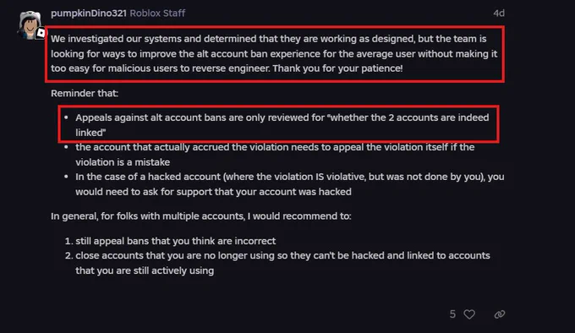
Task: Click the 'Reminder that:' line
Action: (x=85, y=94)
